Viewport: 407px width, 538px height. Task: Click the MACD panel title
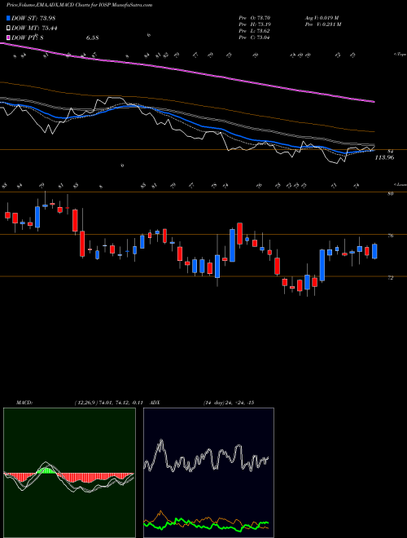(24, 403)
